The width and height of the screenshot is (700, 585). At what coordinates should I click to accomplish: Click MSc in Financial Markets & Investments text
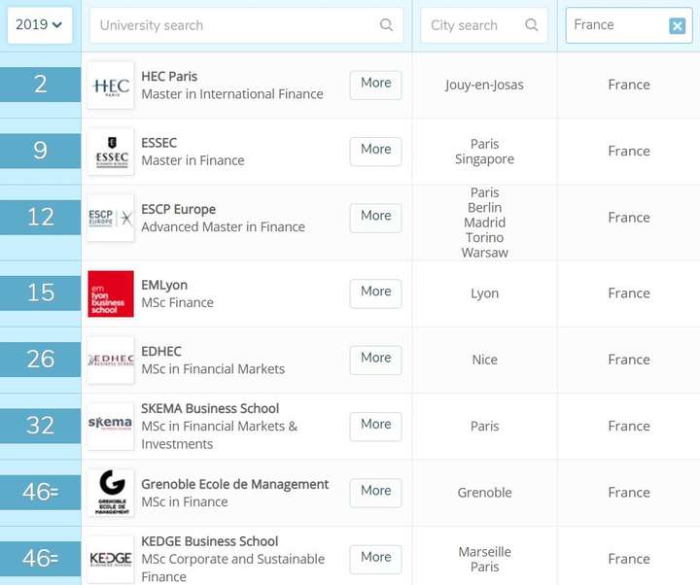click(x=219, y=435)
